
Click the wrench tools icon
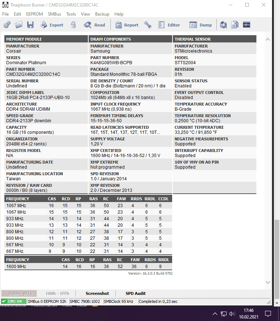[147, 25]
